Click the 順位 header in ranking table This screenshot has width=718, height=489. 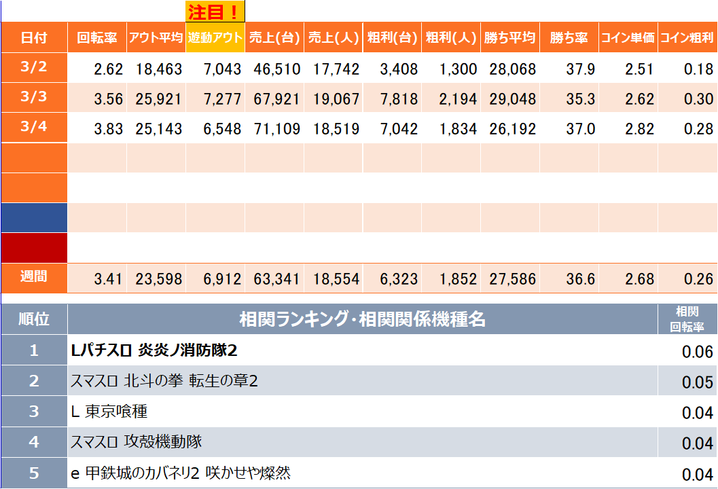coord(34,319)
